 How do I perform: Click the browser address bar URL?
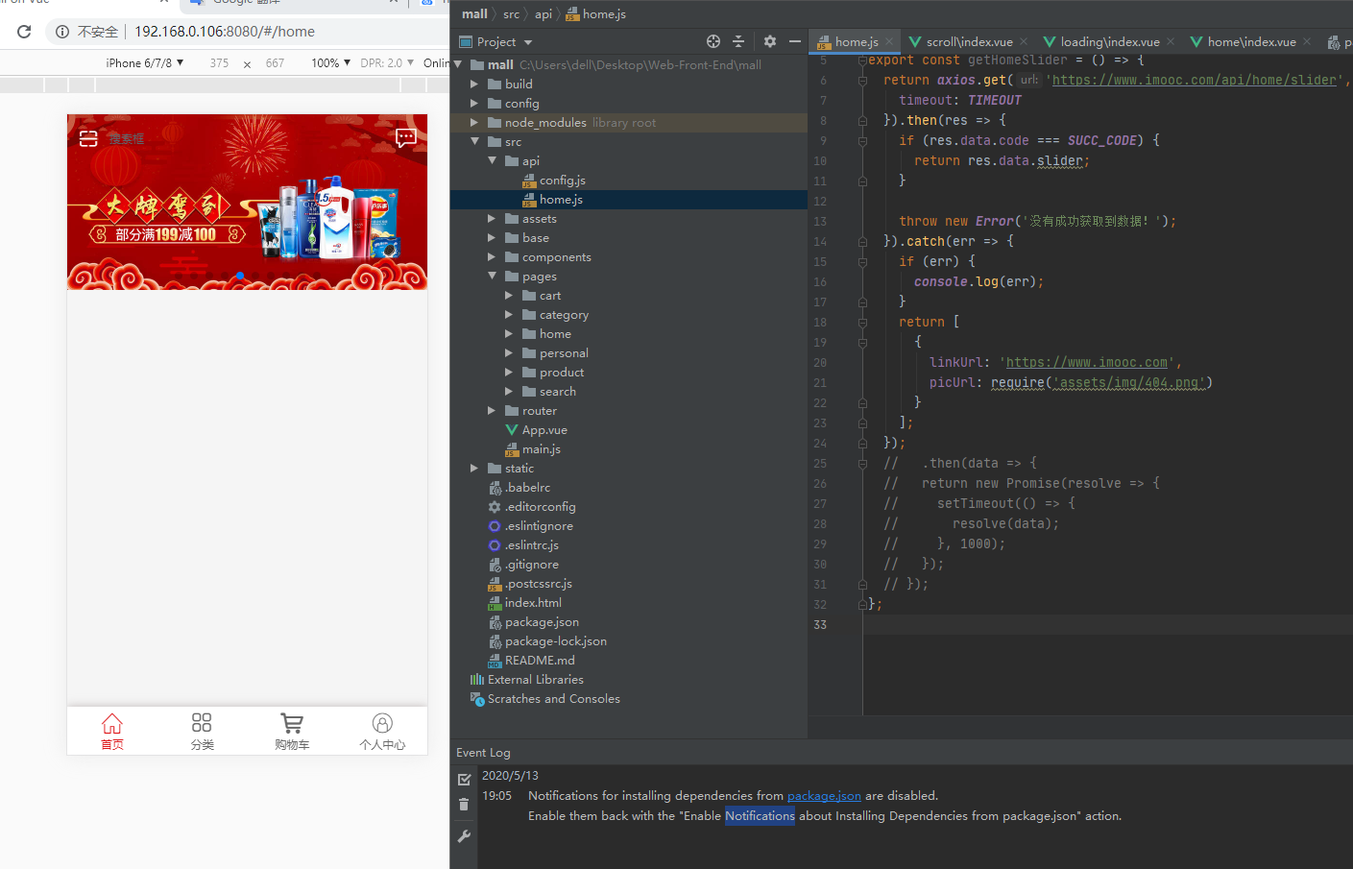pos(225,32)
